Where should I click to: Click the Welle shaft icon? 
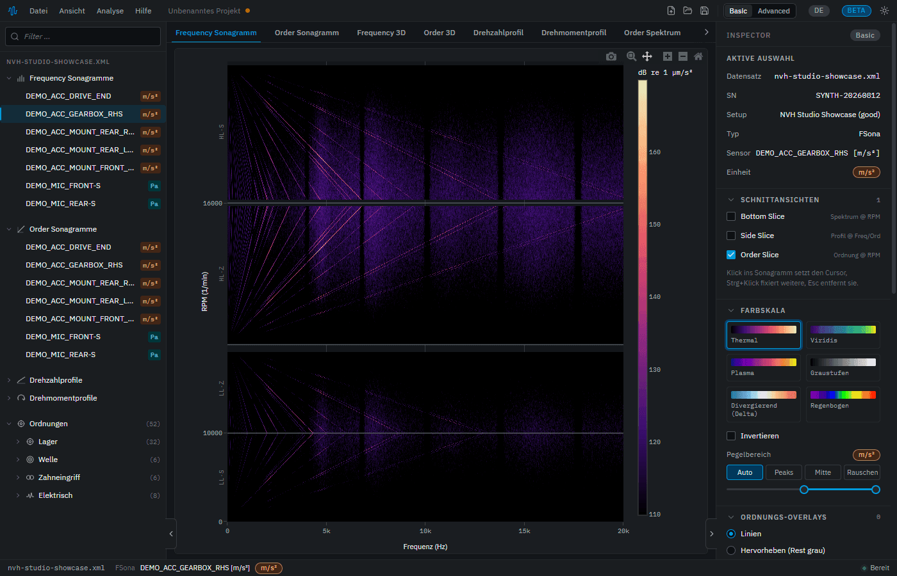30,460
